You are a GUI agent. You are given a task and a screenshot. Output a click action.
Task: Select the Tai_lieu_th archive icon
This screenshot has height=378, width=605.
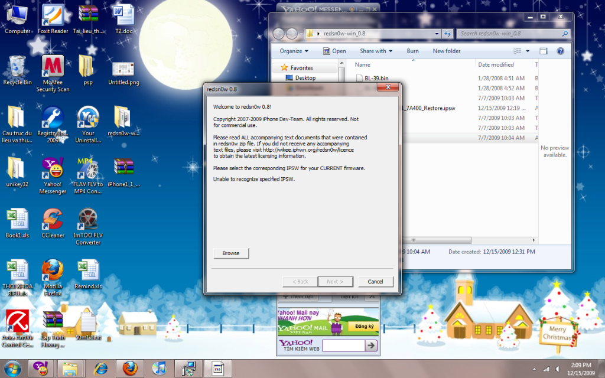pos(89,18)
